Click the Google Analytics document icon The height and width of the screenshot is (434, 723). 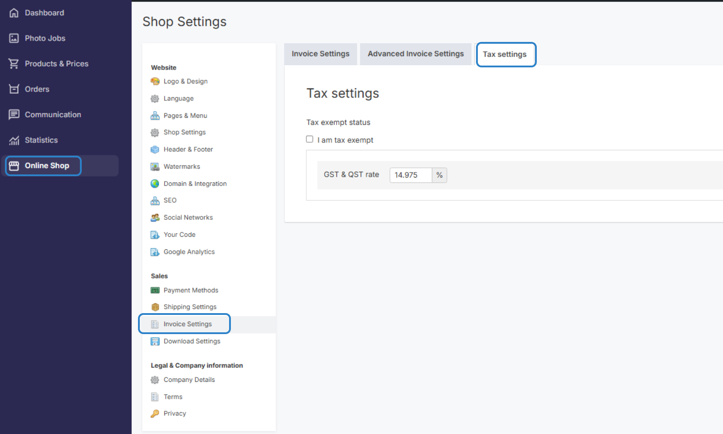pos(155,252)
